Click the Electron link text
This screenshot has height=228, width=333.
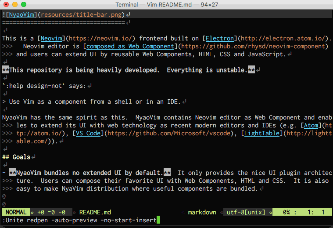point(220,39)
